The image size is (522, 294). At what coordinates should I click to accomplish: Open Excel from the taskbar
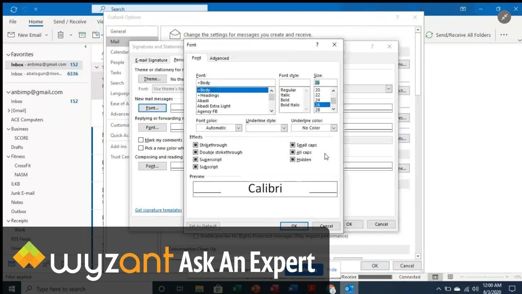tap(237, 289)
